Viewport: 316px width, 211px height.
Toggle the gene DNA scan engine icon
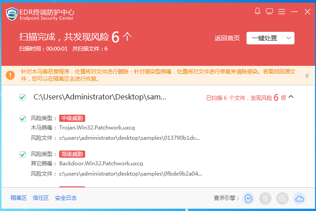tap(264, 198)
